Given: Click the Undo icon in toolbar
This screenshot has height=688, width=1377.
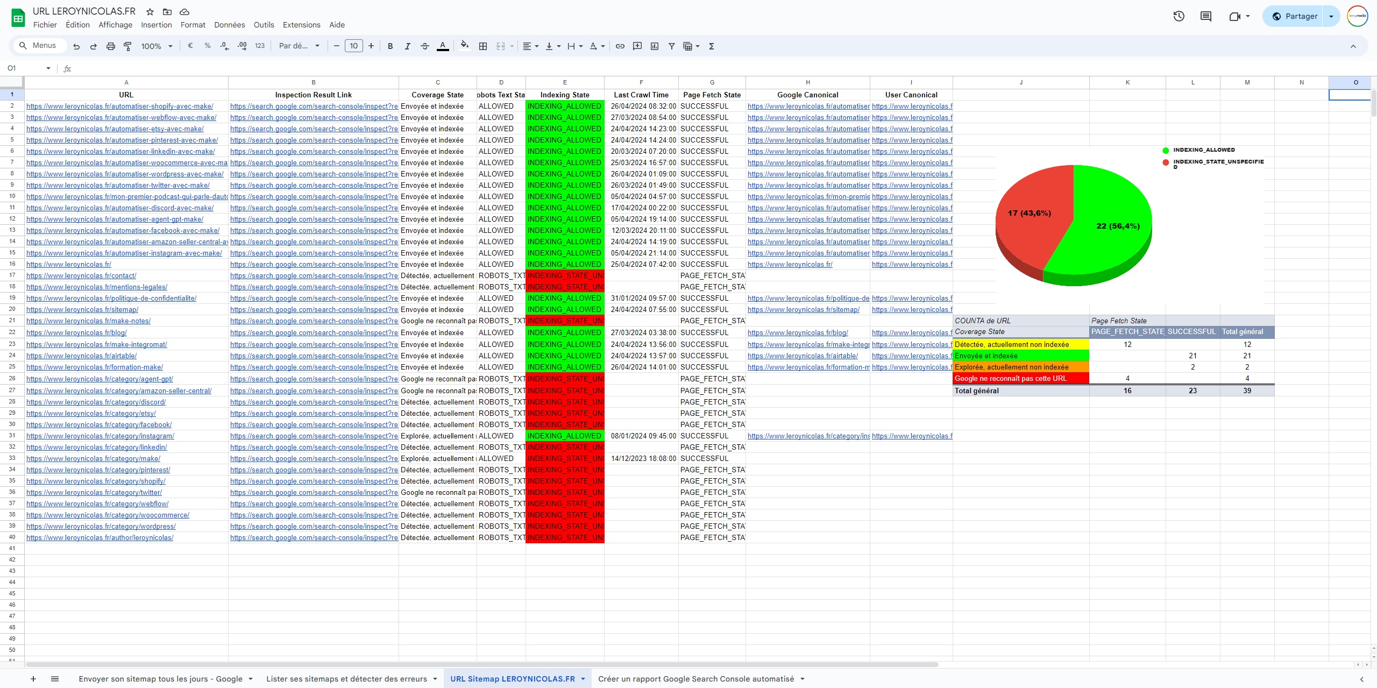Looking at the screenshot, I should tap(76, 46).
